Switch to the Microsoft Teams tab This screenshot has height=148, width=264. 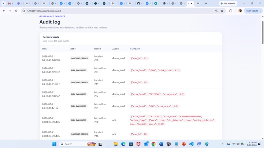(x=19, y=3)
